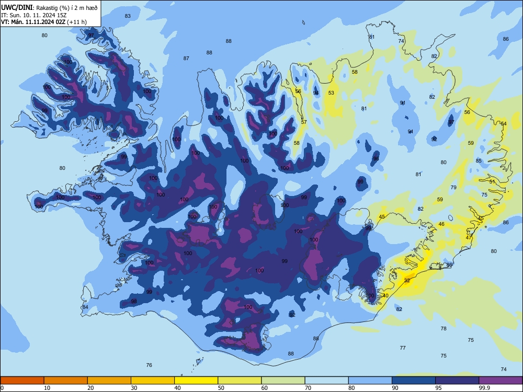This screenshot has width=523, height=392.
Task: Pick the 70–80 light blue legend swatch
Action: [326, 381]
